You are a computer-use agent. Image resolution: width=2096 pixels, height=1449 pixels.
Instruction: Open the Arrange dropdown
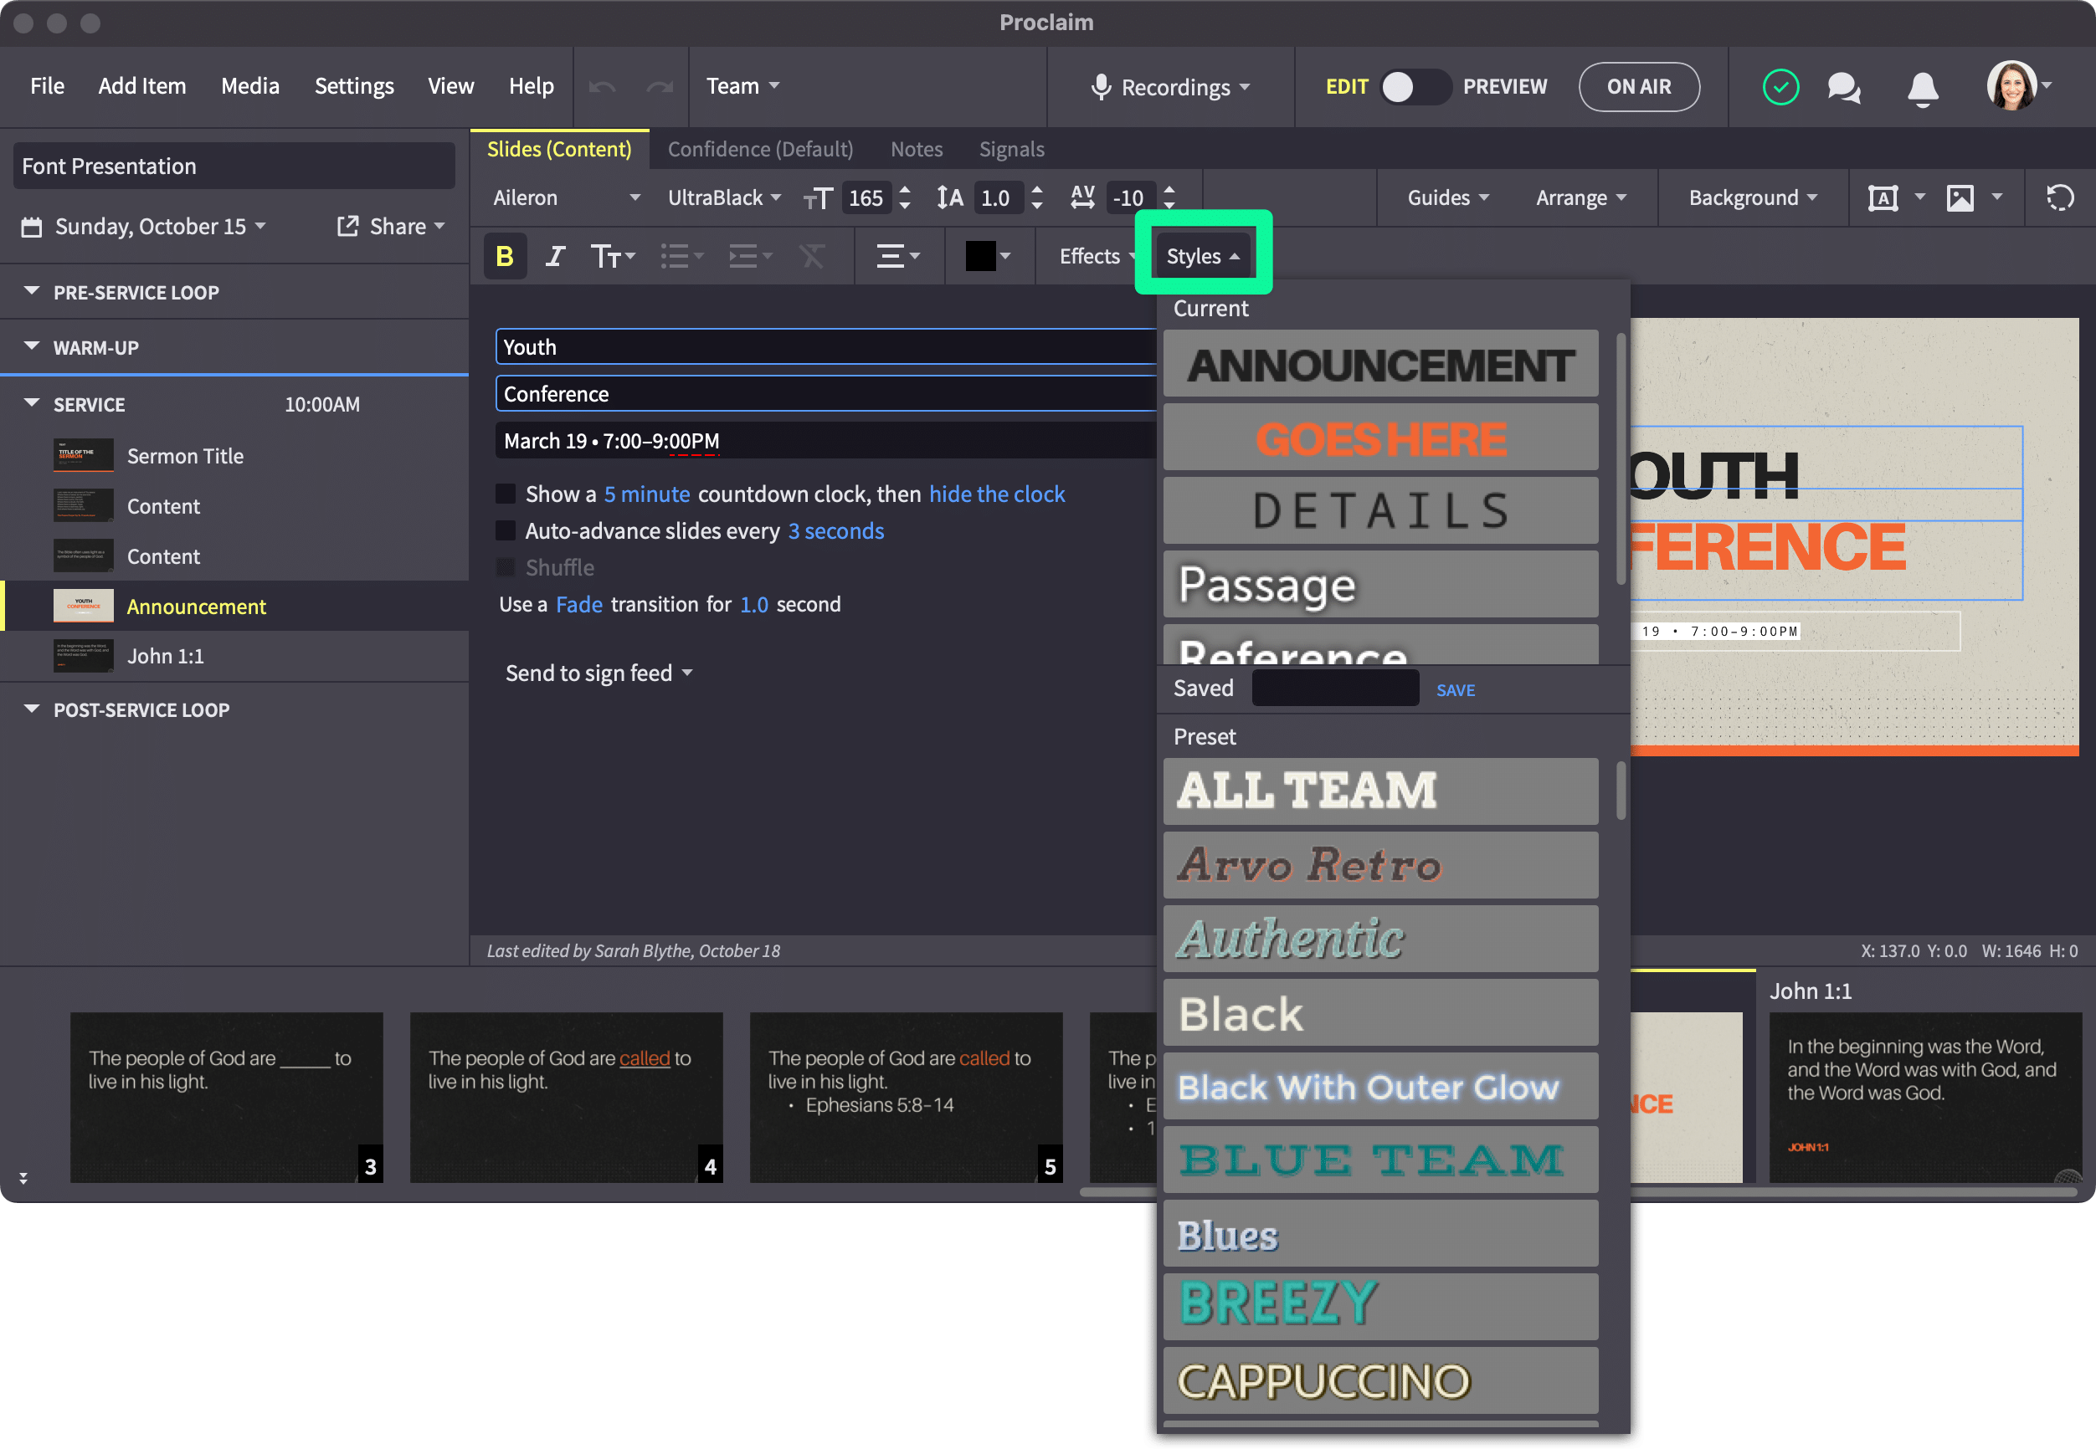point(1581,198)
